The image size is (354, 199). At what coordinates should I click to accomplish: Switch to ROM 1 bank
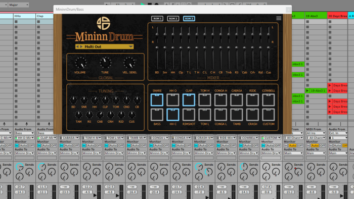157,19
